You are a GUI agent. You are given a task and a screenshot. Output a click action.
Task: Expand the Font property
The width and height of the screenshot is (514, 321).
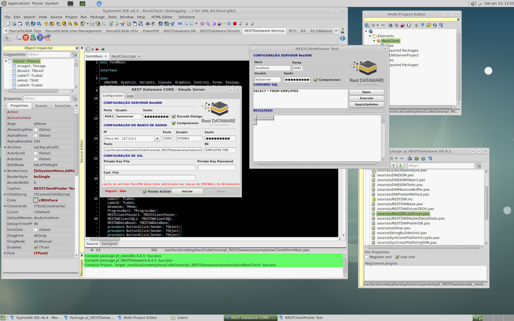5,253
